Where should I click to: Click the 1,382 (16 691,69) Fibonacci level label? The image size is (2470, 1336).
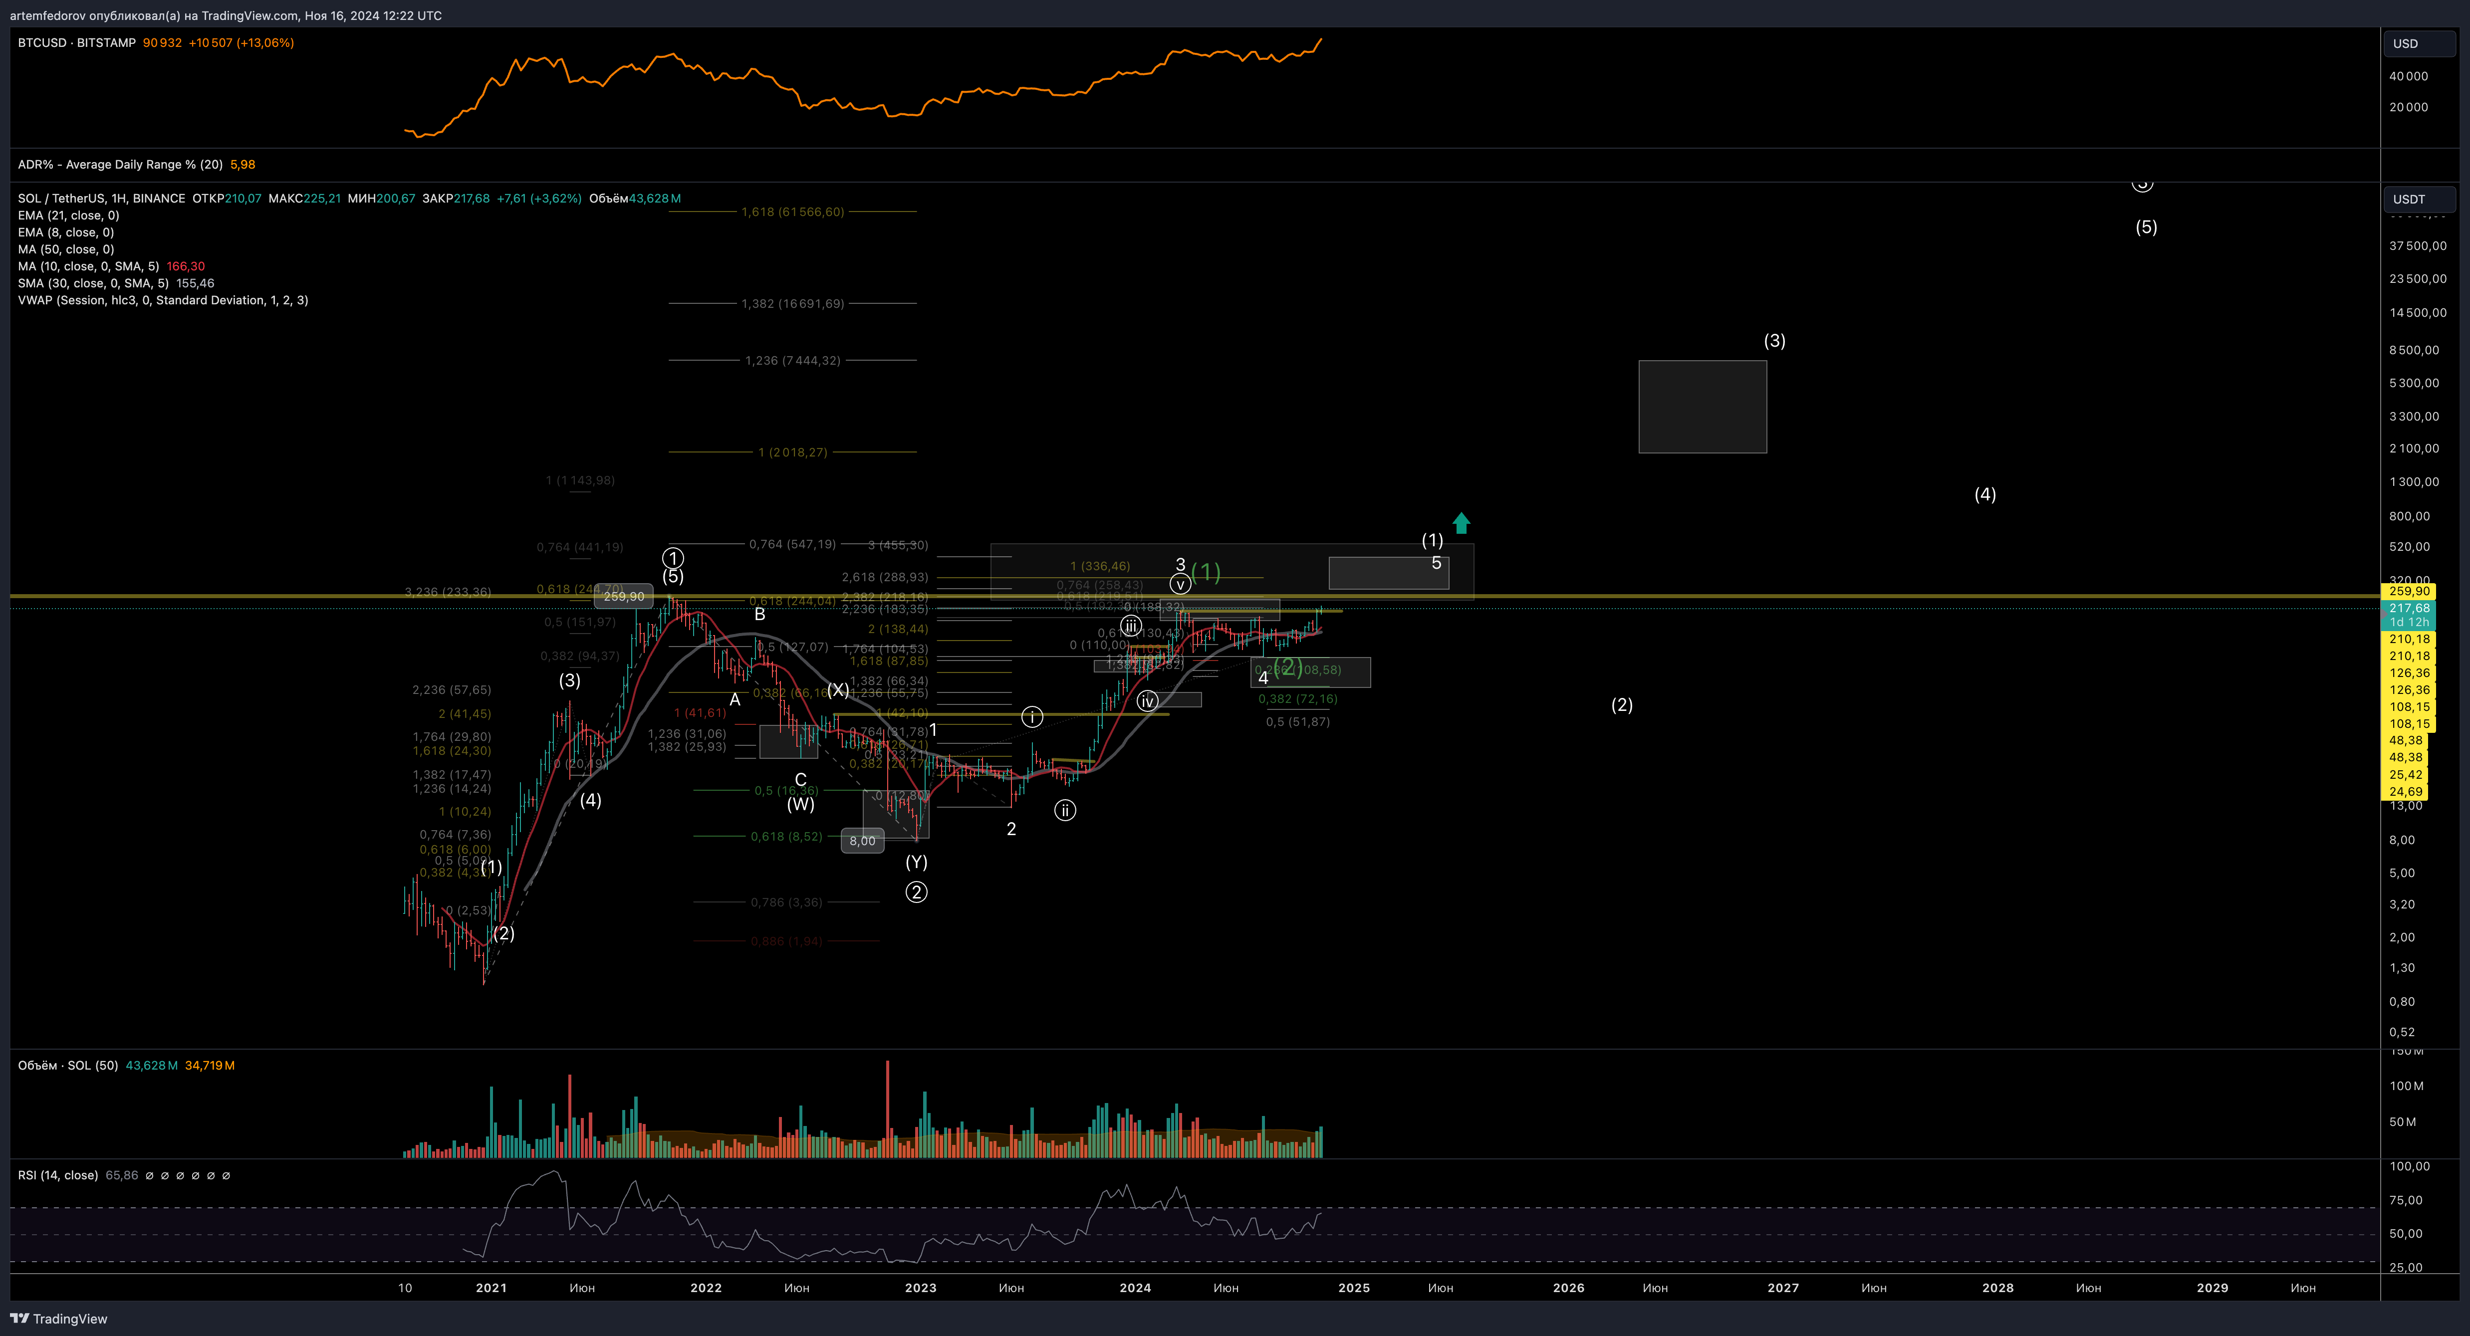pyautogui.click(x=793, y=304)
